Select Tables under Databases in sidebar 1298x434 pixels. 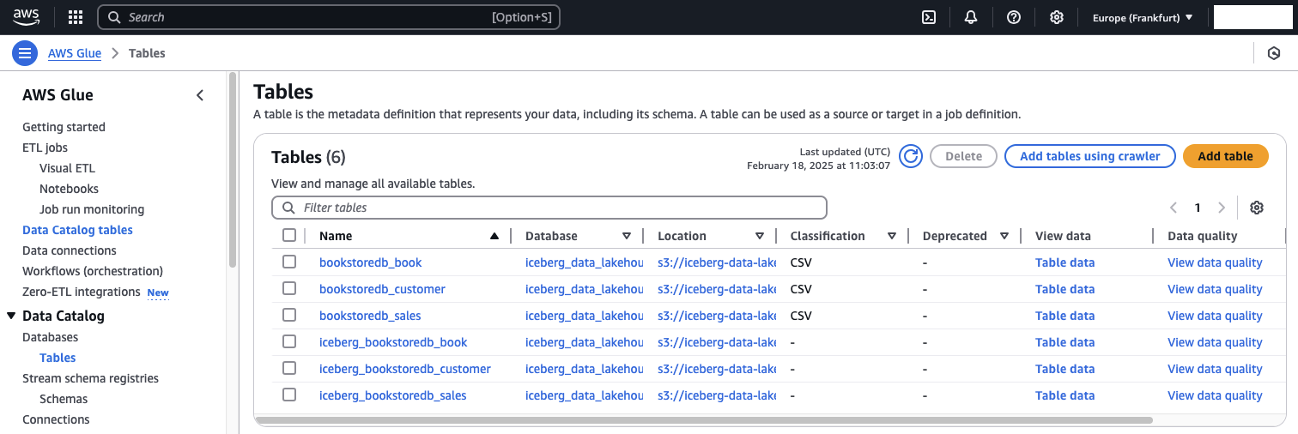click(58, 358)
